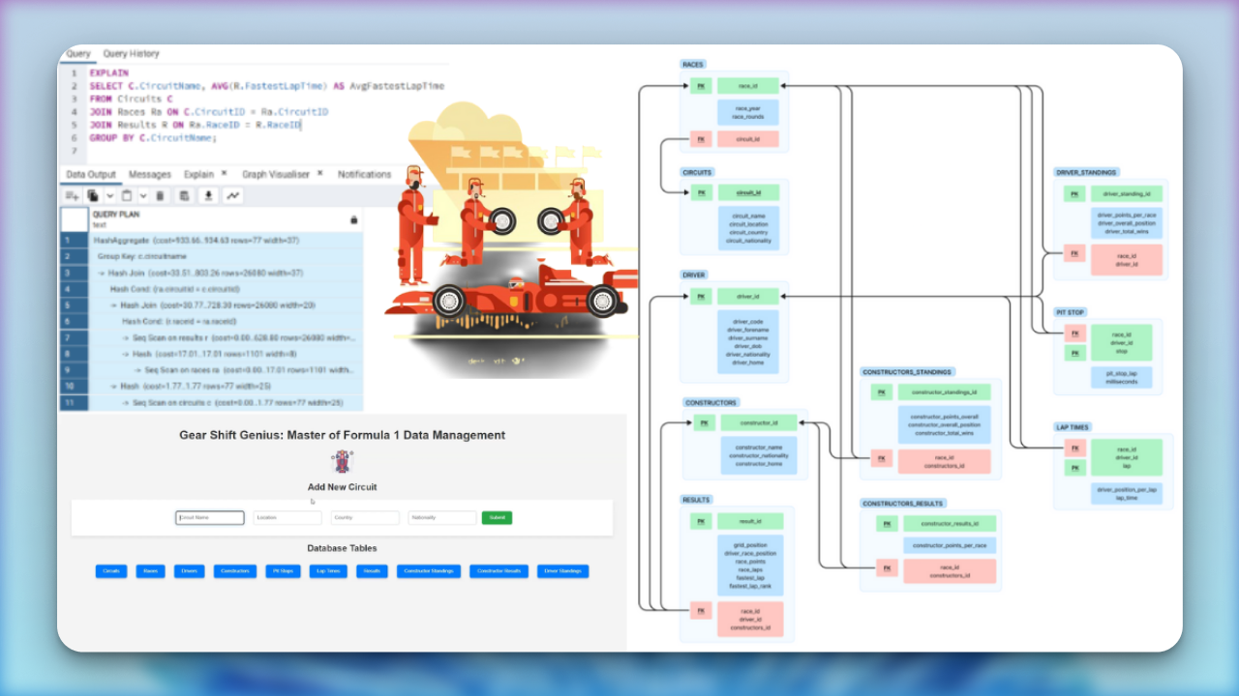The height and width of the screenshot is (696, 1239).
Task: Click the Location input field
Action: [287, 517]
